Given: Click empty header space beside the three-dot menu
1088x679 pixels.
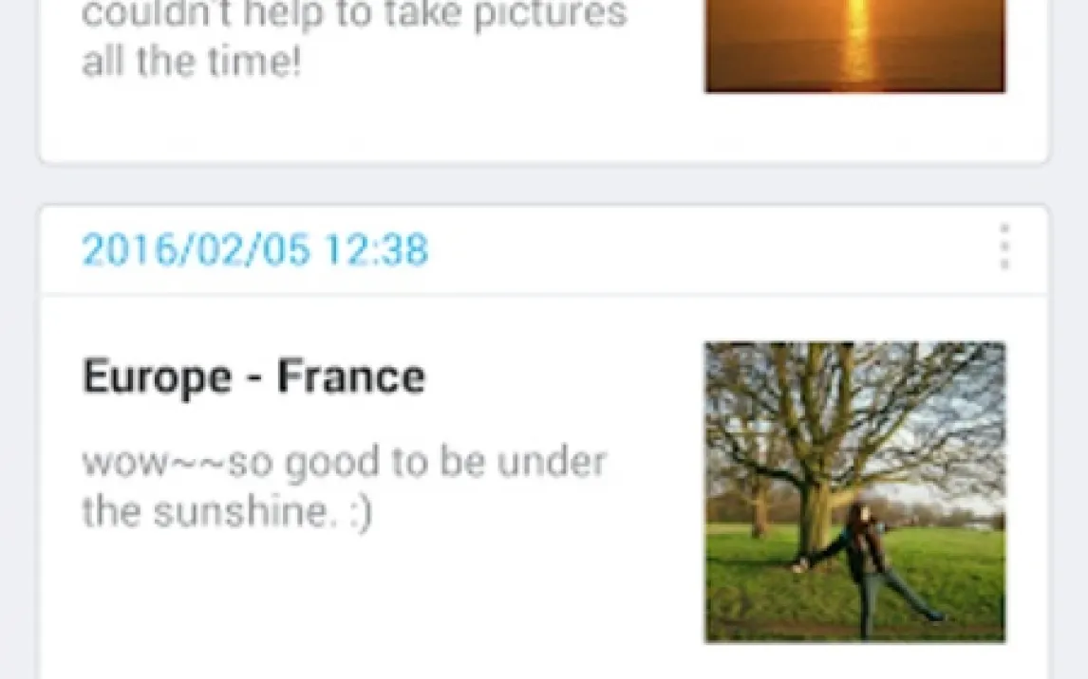Looking at the screenshot, I should tap(707, 249).
